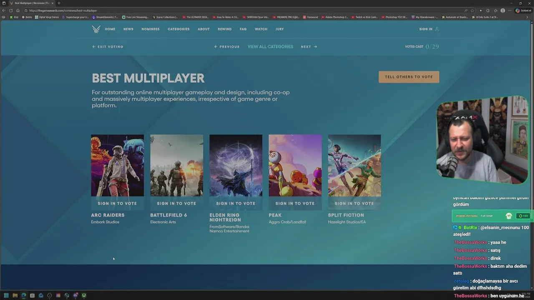Click the SIGN IN link in the header
The image size is (534, 300).
point(426,29)
